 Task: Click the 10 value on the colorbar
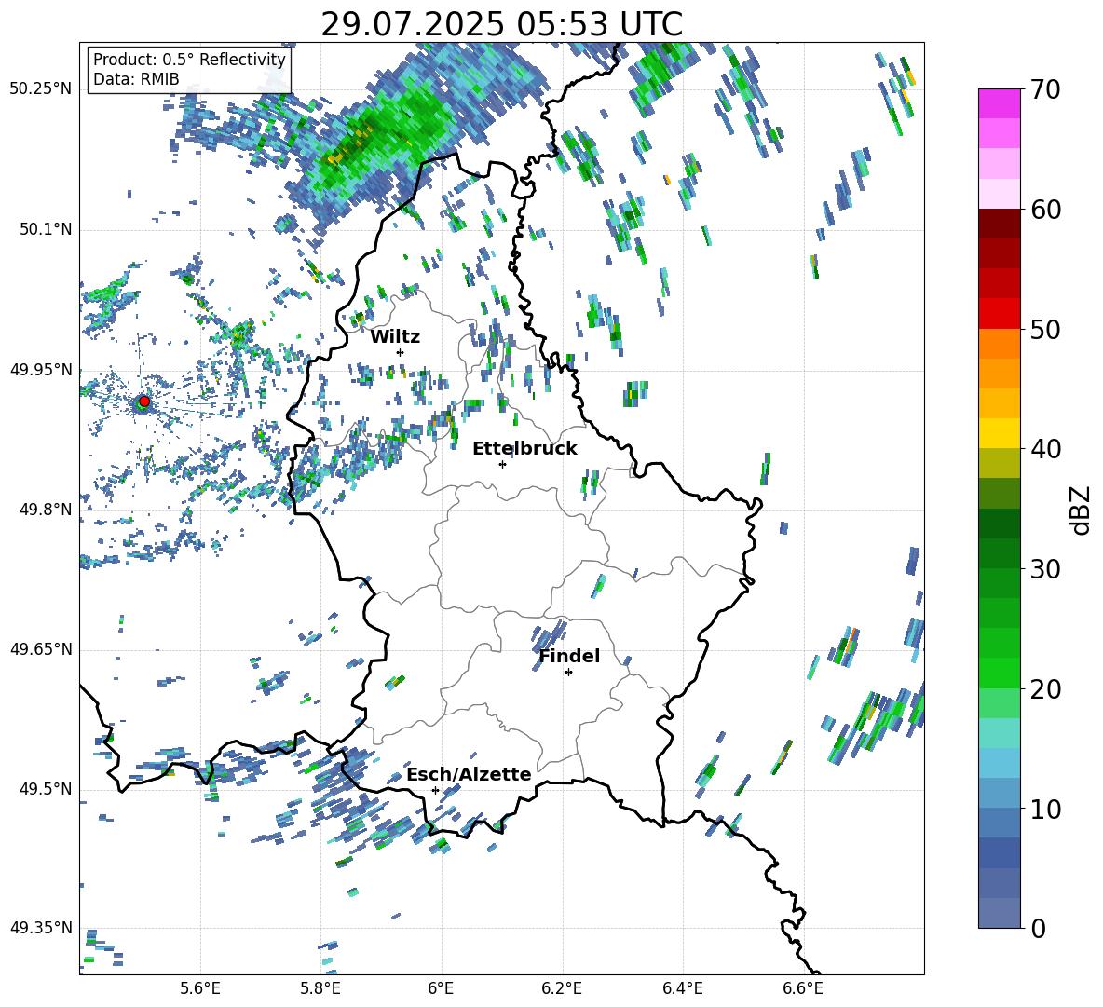(1044, 809)
